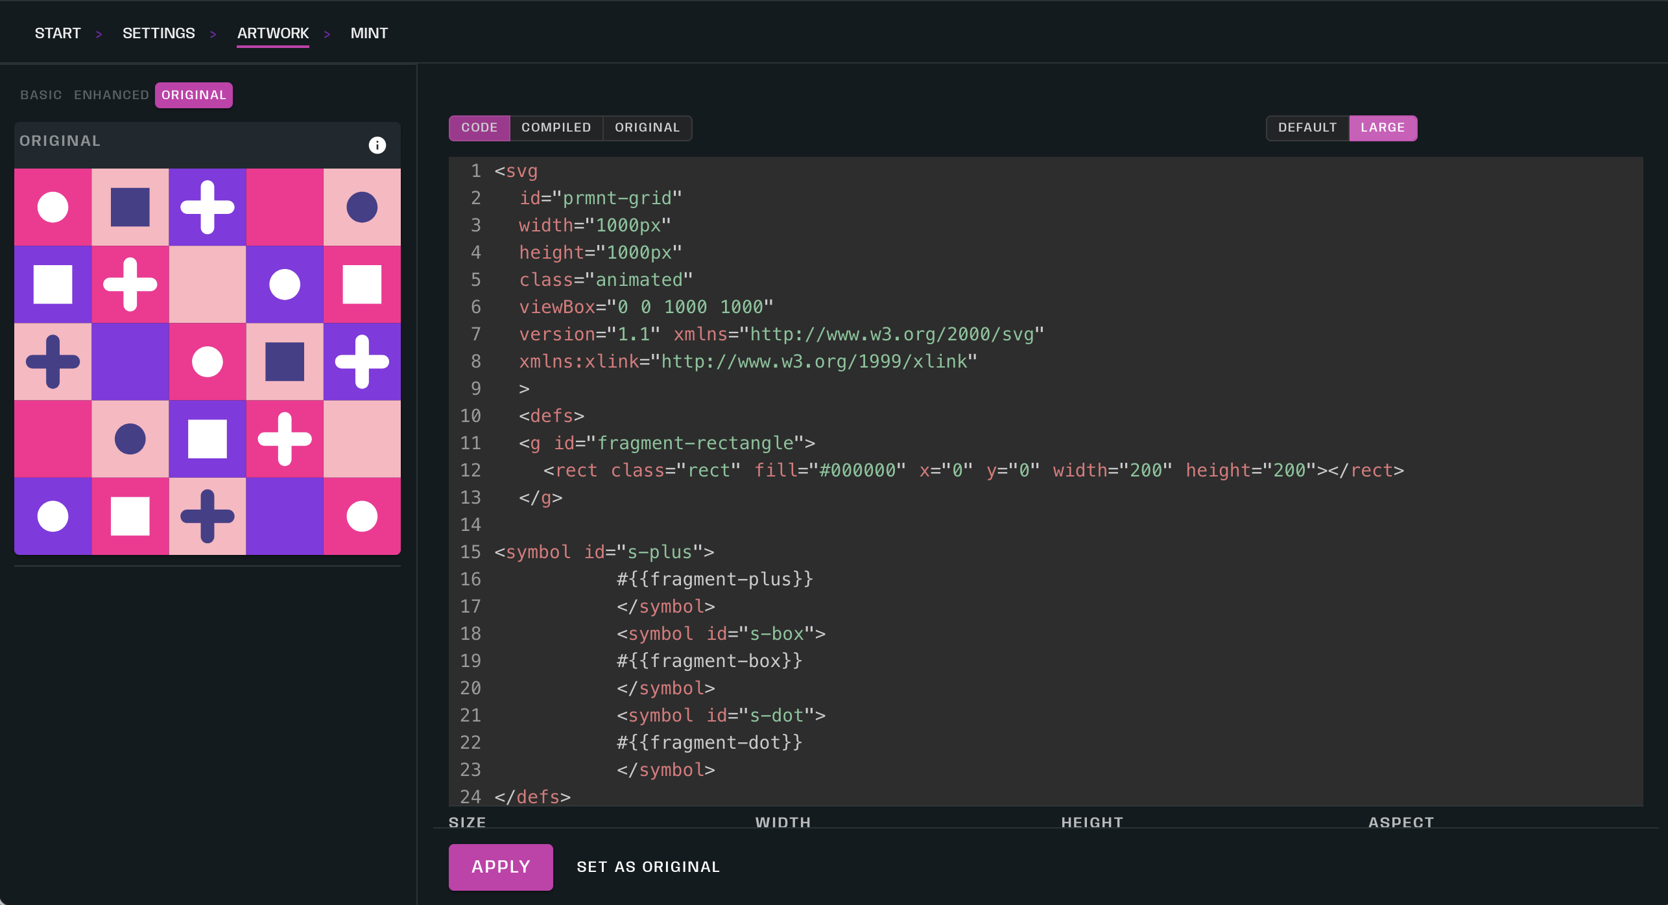Open the COMPILED tab
Viewport: 1668px width, 905px height.
(556, 128)
